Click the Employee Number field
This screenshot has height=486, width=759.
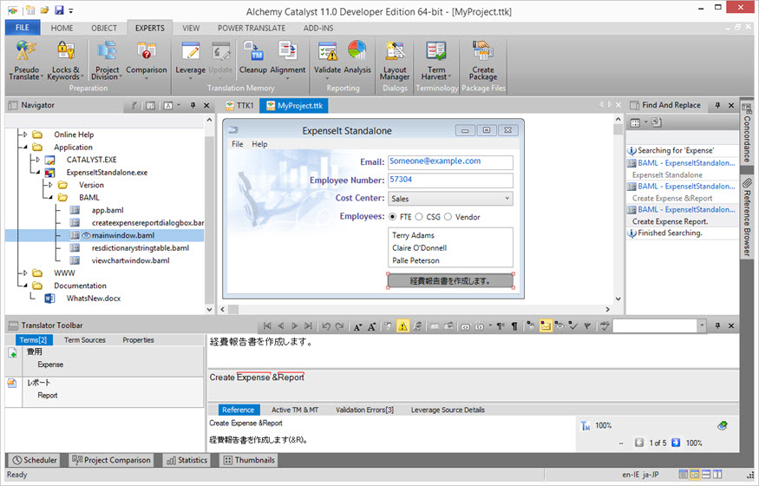tap(450, 180)
